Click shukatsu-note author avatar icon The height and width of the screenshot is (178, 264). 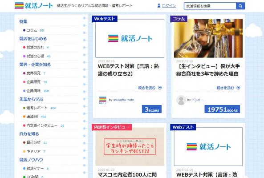[x=103, y=100]
